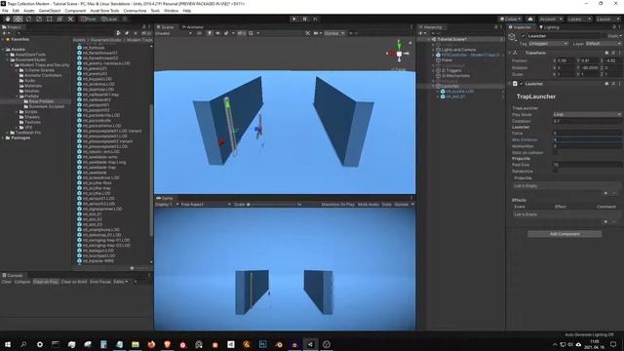The height and width of the screenshot is (351, 624).
Task: Select the Rotate tool in the toolbar
Action: tap(28, 19)
